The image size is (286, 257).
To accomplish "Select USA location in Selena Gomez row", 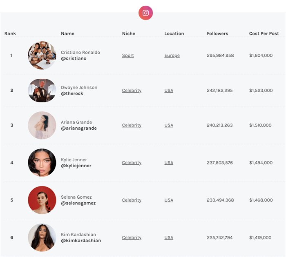I will (169, 200).
